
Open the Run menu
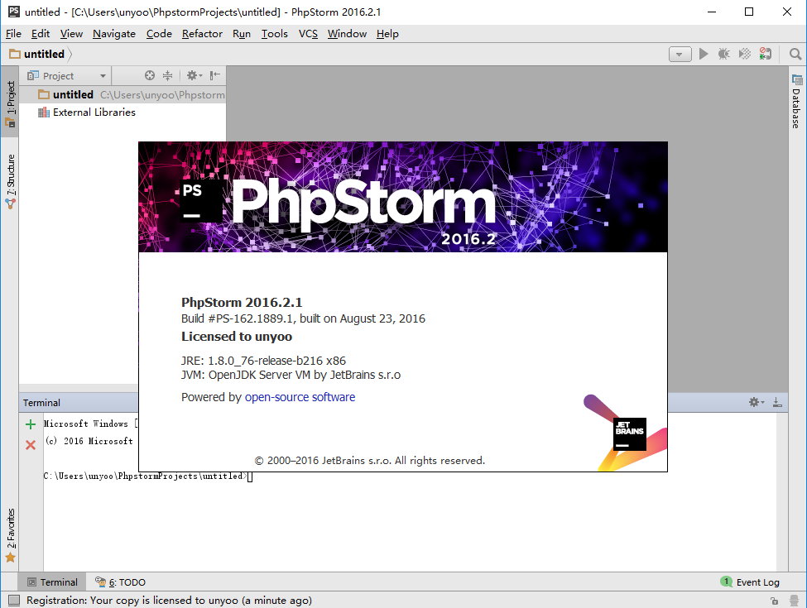(242, 34)
